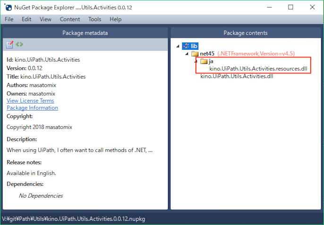The image size is (324, 225).
Task: Open the Help menu
Action: click(116, 19)
